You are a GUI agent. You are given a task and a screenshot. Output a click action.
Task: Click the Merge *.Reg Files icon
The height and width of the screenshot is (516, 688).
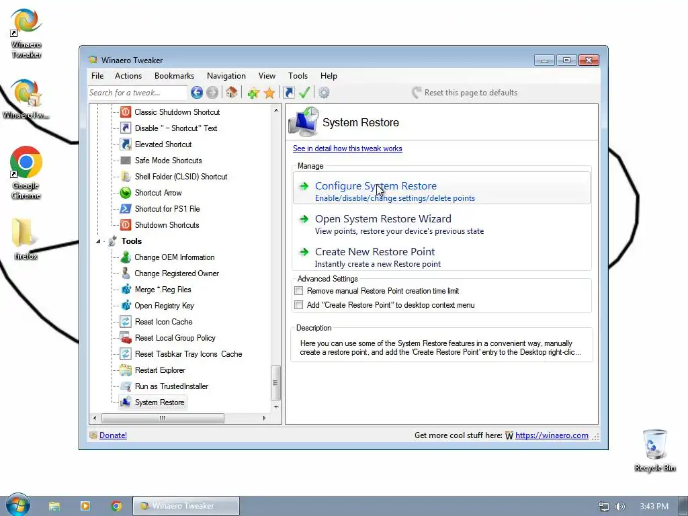pos(126,290)
